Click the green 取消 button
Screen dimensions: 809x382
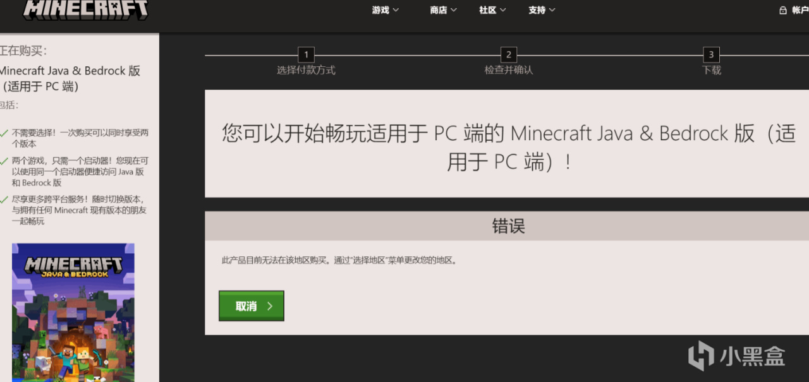point(252,306)
